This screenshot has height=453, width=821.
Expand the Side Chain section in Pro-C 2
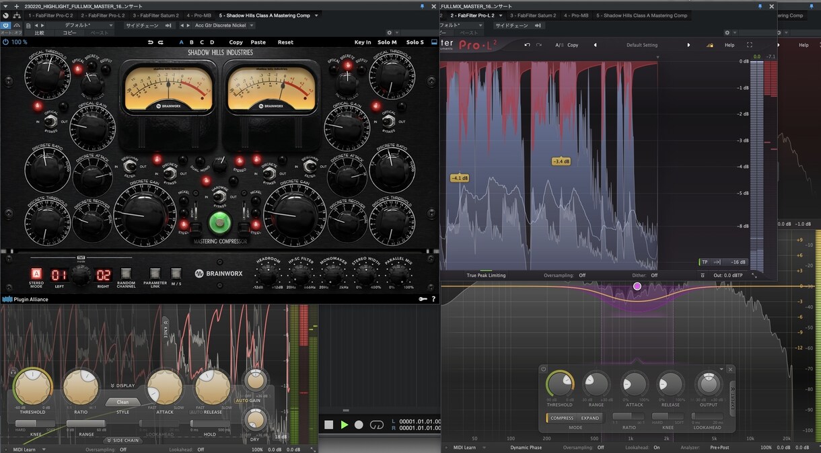(122, 440)
